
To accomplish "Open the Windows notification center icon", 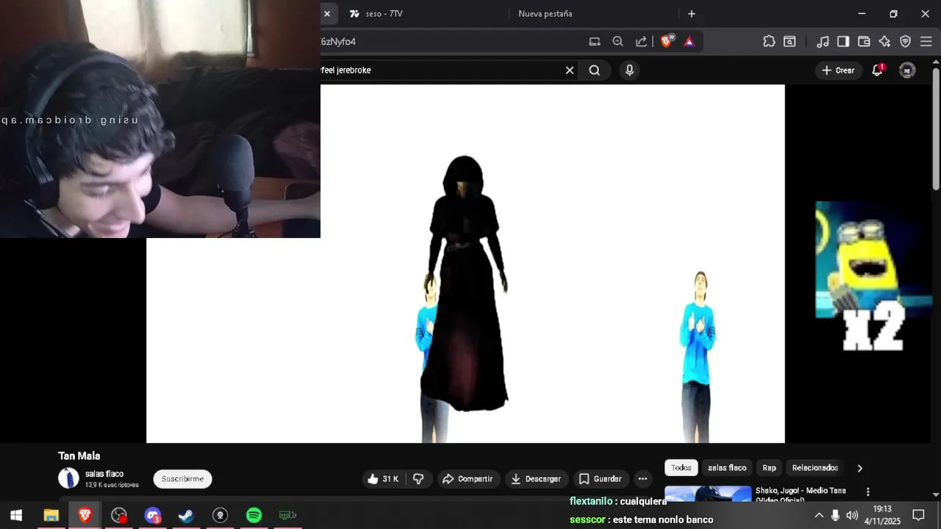I will point(918,515).
